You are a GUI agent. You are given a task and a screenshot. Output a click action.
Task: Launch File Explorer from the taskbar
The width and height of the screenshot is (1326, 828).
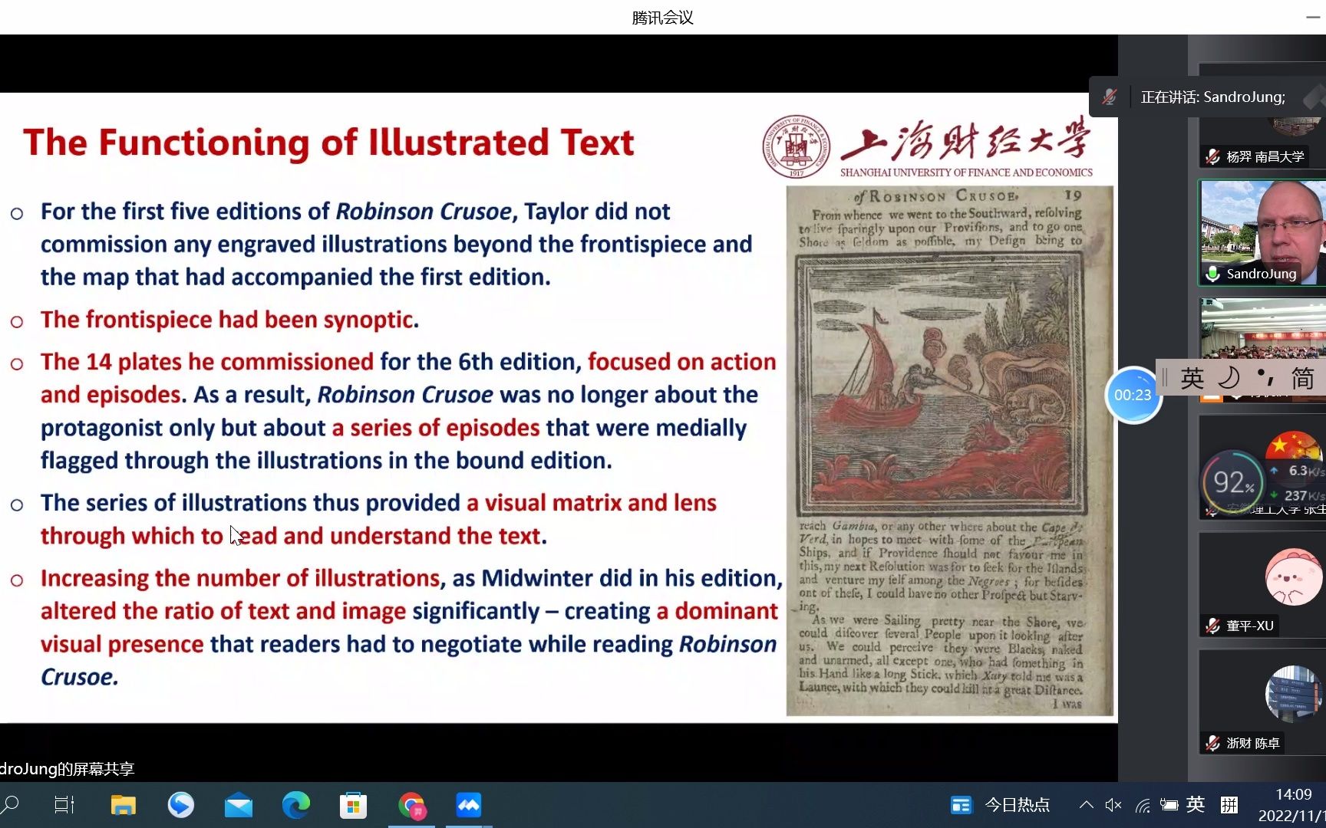(x=123, y=805)
